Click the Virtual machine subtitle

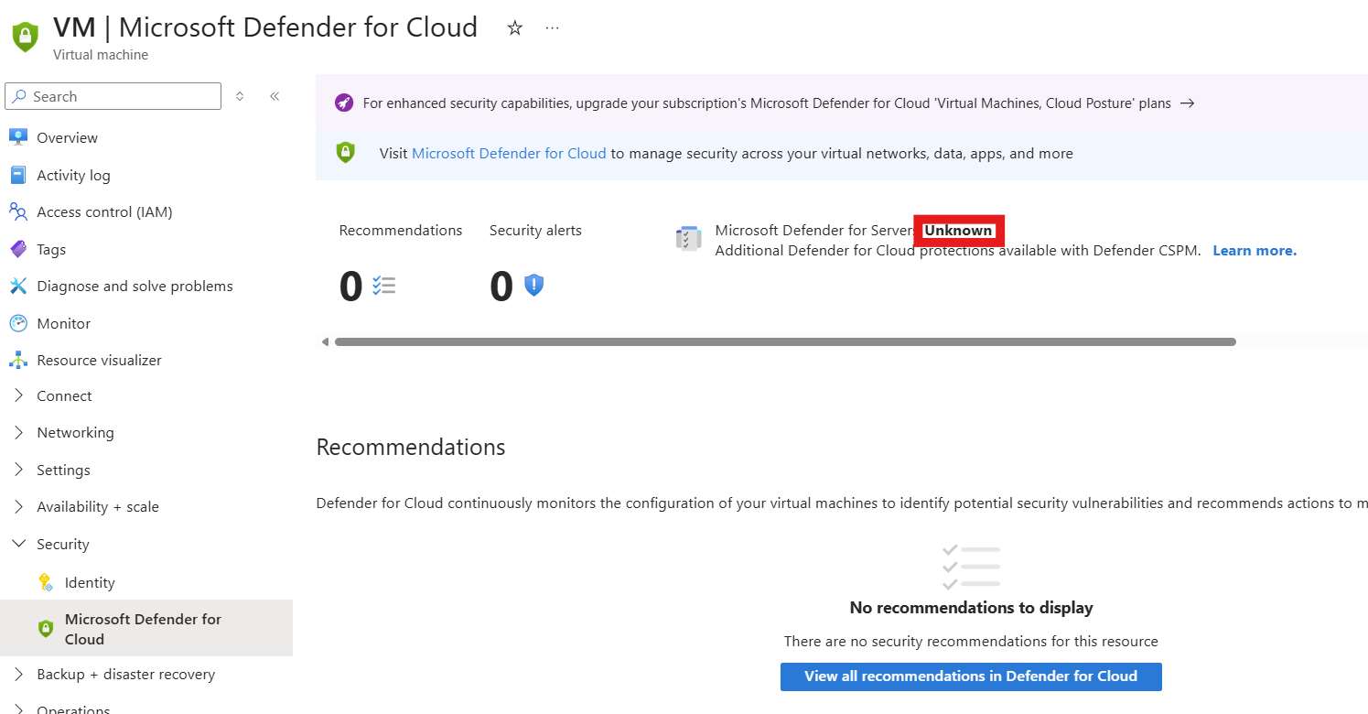click(x=101, y=55)
